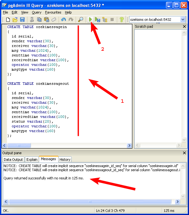
Task: Click the ozekimessagein_id_seq NOTICE line
Action: point(91,166)
